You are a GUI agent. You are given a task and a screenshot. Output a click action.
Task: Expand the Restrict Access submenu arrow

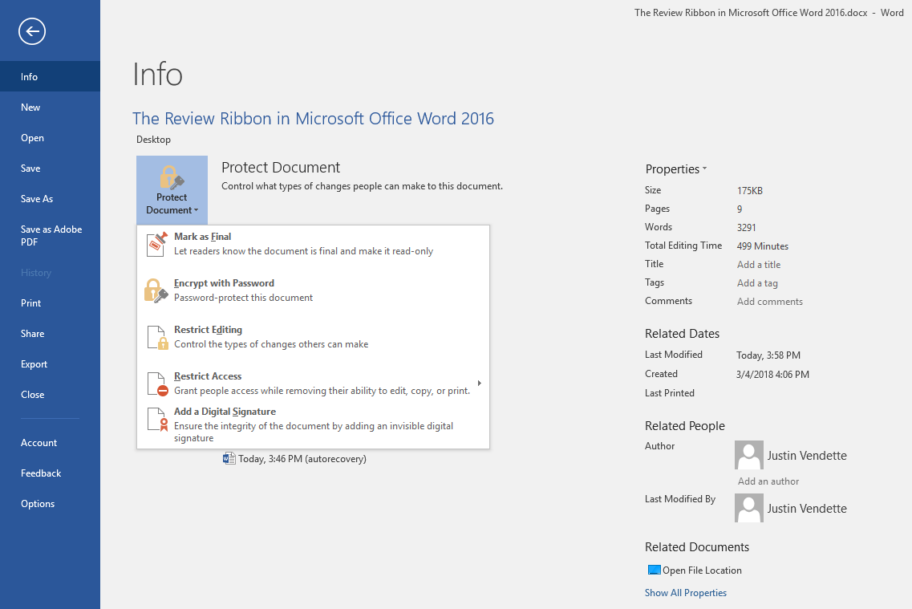click(x=480, y=384)
